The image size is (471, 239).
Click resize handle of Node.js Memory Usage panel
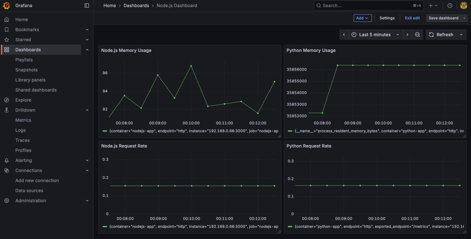pos(279,137)
